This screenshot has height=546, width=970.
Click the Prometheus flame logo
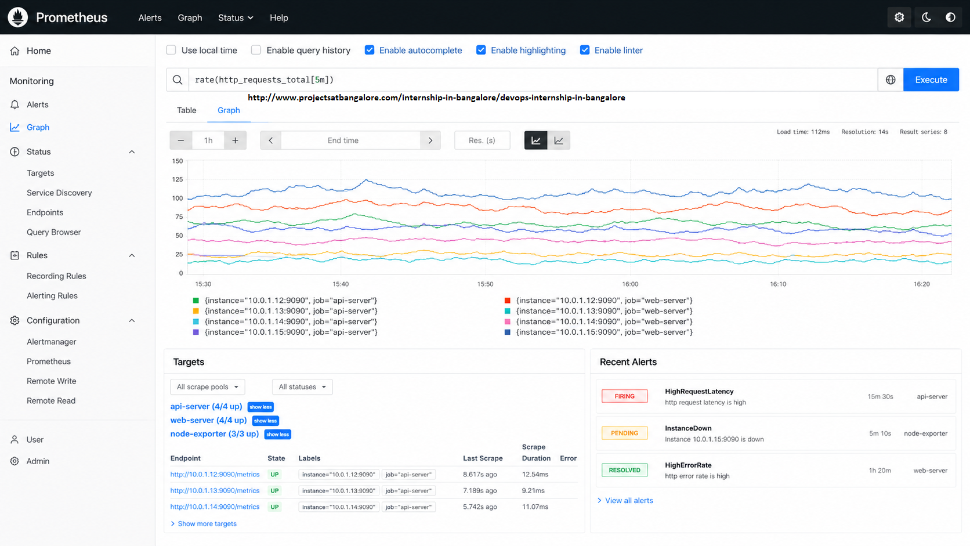[18, 17]
